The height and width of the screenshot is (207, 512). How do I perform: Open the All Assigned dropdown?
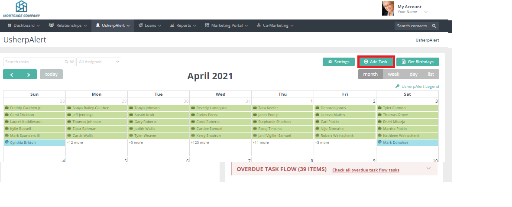click(99, 62)
